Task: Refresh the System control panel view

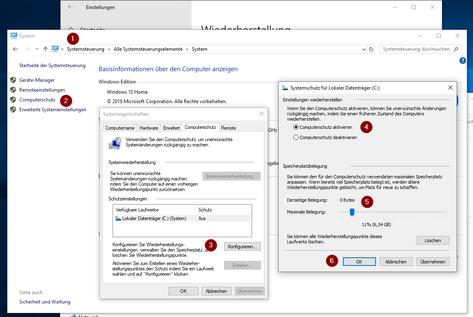Action: [371, 49]
